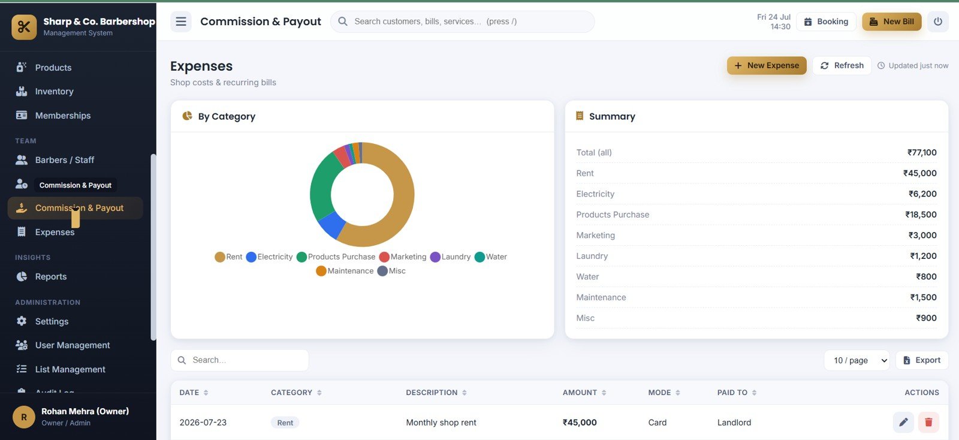Click the Memberships card icon
This screenshot has width=959, height=440.
tap(22, 115)
